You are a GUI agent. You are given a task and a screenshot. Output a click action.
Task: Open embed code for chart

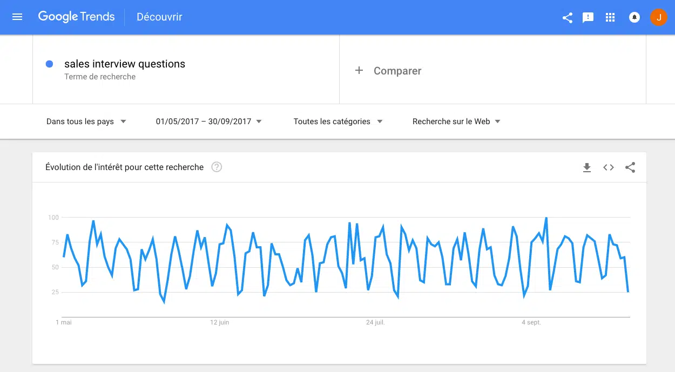point(609,167)
